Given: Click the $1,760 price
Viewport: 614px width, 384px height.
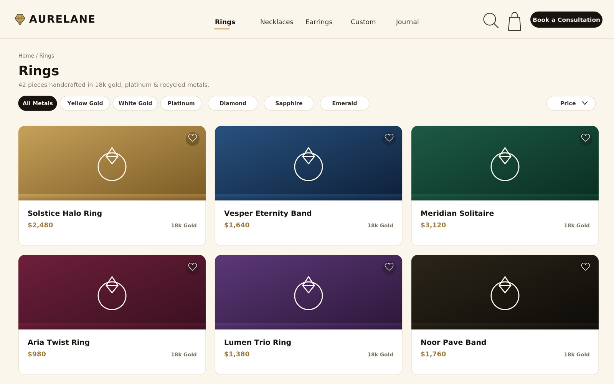Looking at the screenshot, I should click(x=433, y=354).
